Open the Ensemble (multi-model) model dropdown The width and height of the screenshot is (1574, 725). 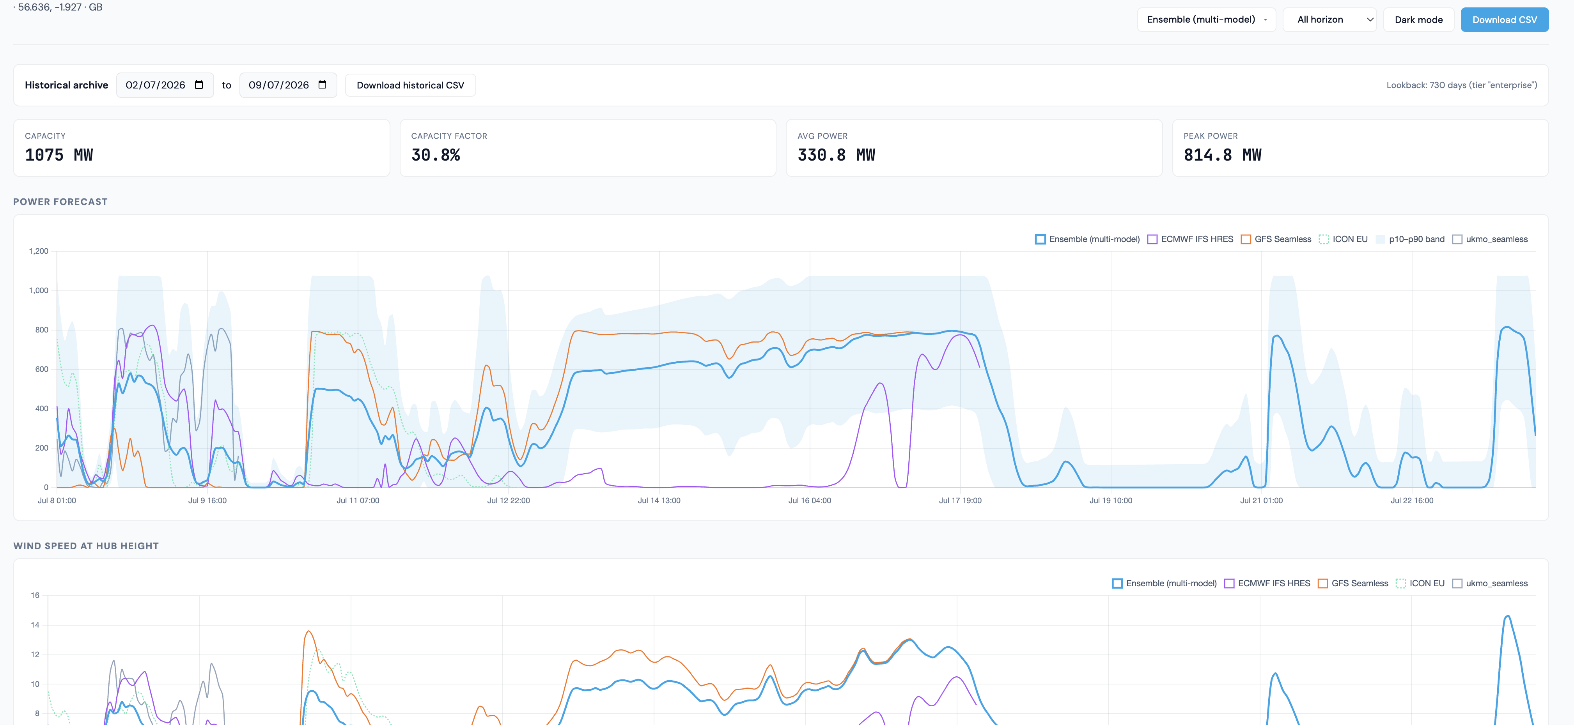[x=1206, y=19]
